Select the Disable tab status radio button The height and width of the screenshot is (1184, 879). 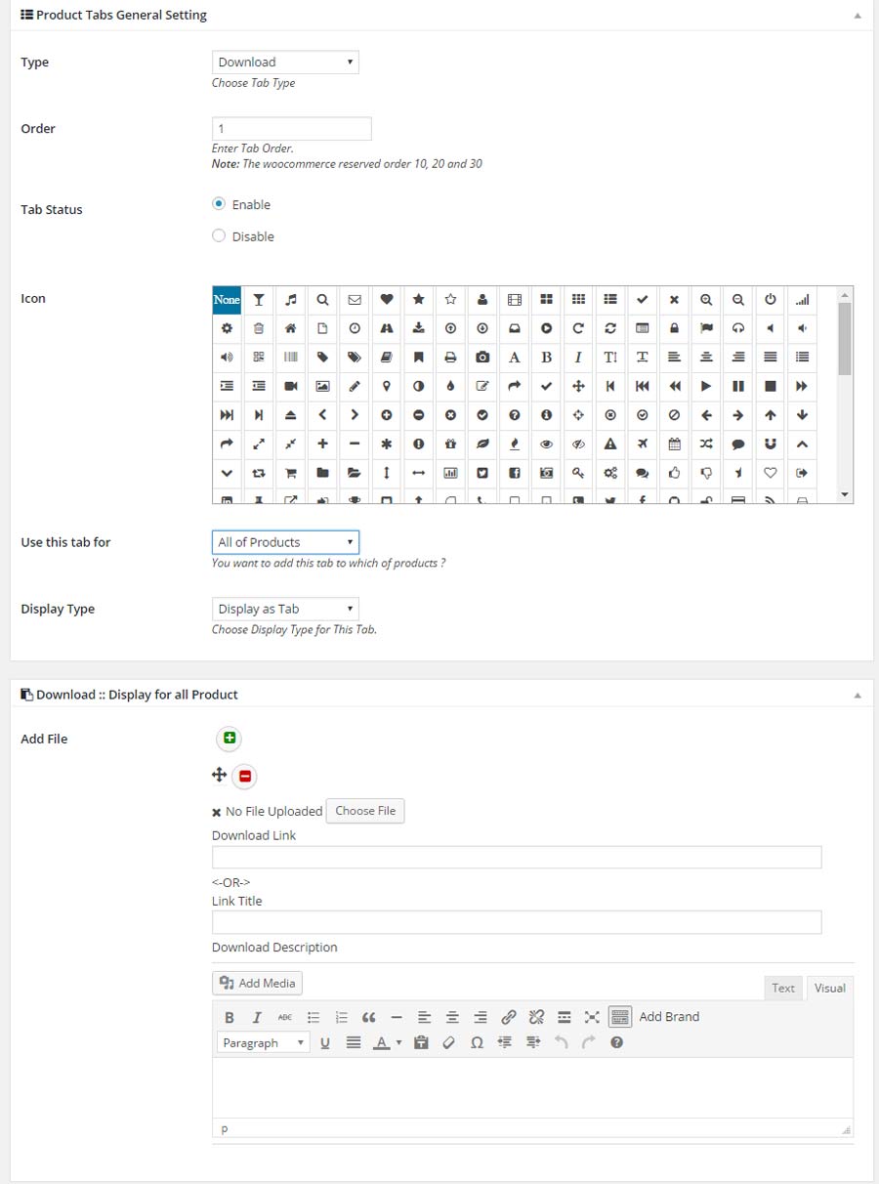click(219, 235)
